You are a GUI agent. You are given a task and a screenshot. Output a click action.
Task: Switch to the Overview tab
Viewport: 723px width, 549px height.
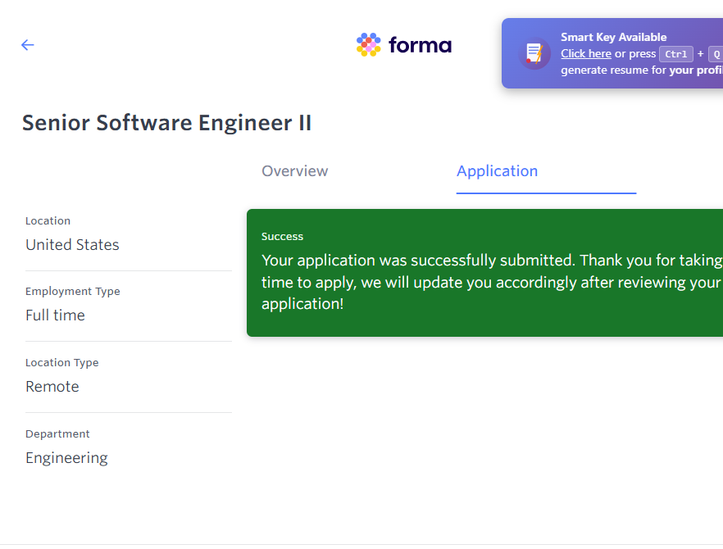[294, 171]
